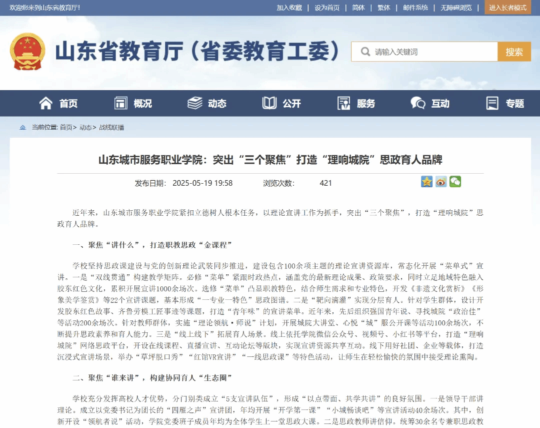Share article via Sina Weibo icon
This screenshot has height=428, width=540.
(x=441, y=182)
